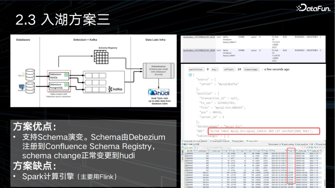Click the Kafka logo in the diagram

(115, 89)
